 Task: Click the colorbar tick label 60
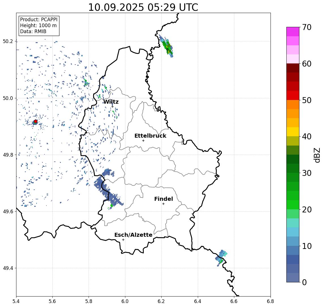(x=307, y=64)
